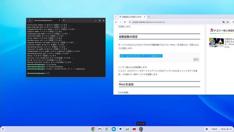View site information icon in address bar
The image size is (234, 132).
pyautogui.click(x=130, y=22)
